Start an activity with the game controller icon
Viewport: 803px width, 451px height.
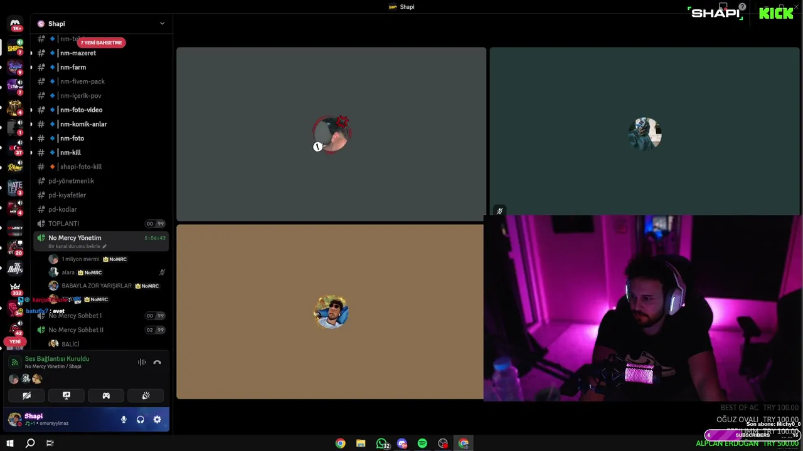pyautogui.click(x=106, y=395)
